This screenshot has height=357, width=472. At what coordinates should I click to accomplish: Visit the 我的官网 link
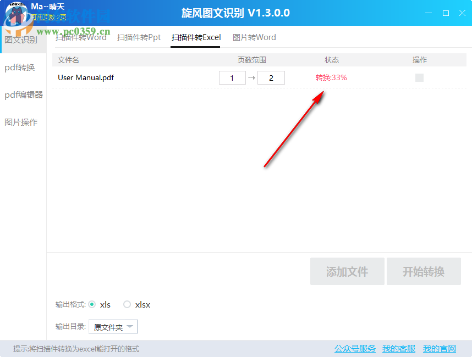coord(440,348)
